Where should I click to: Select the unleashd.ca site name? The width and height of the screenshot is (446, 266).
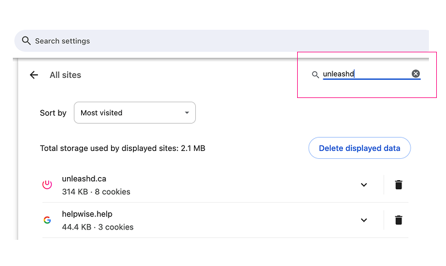(84, 179)
